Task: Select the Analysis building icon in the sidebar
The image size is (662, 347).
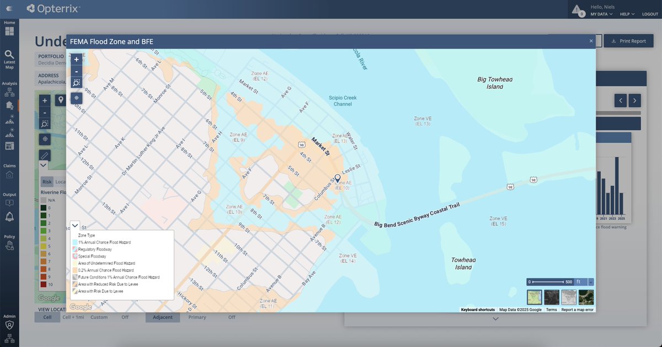Action: pyautogui.click(x=9, y=105)
